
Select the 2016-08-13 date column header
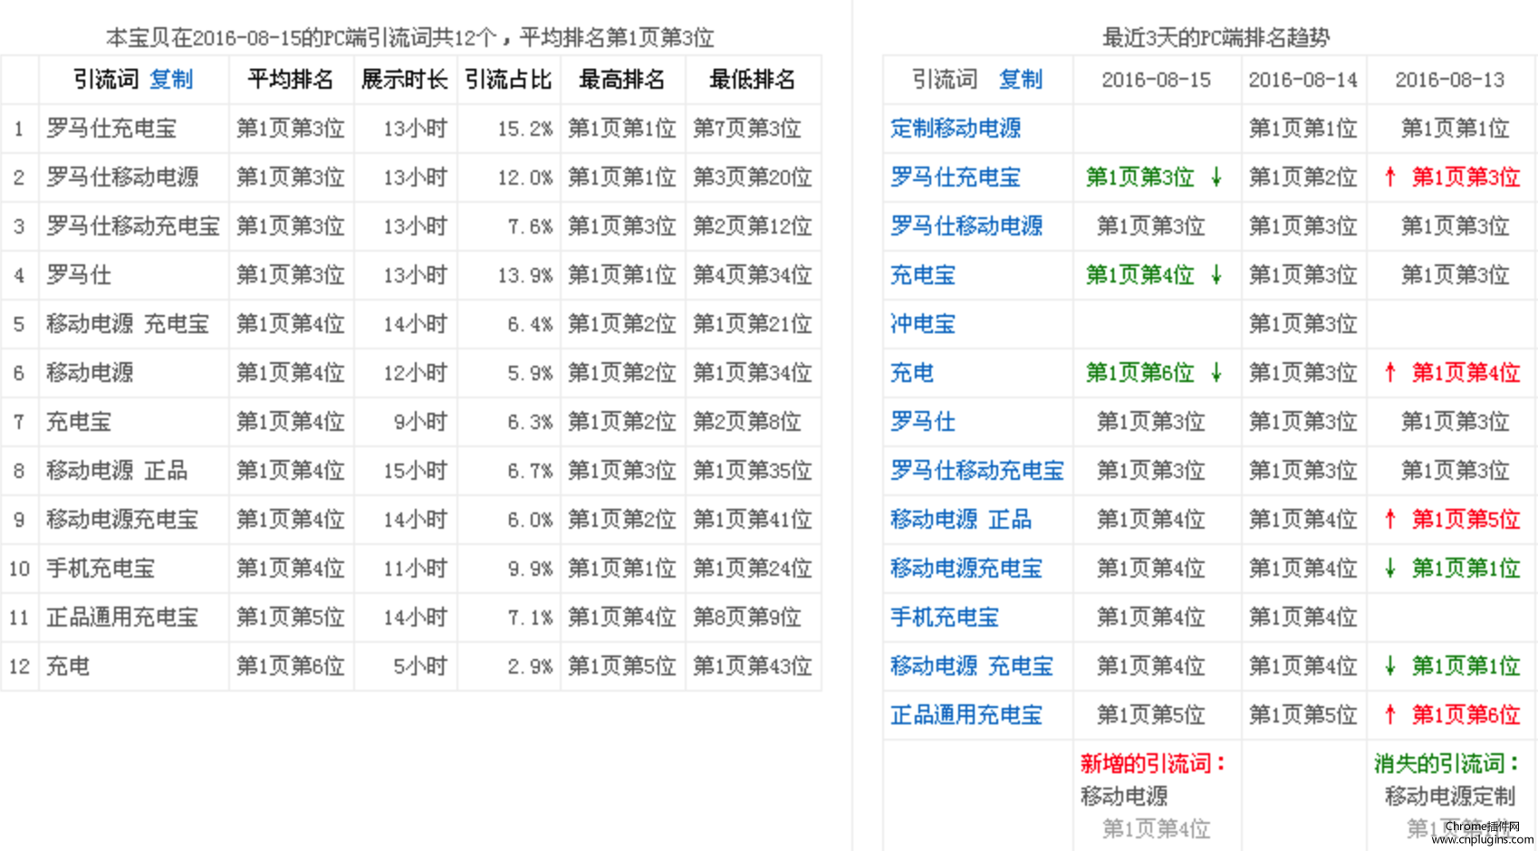coord(1450,80)
